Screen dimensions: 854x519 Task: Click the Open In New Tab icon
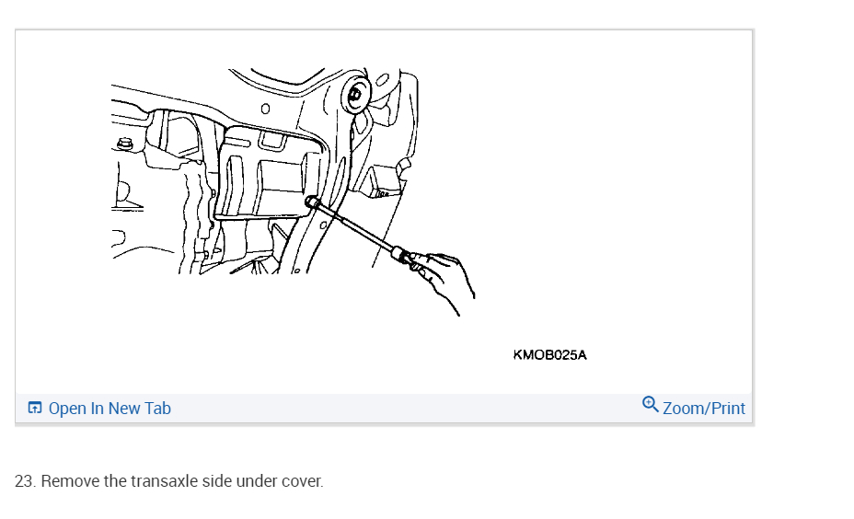(x=35, y=408)
